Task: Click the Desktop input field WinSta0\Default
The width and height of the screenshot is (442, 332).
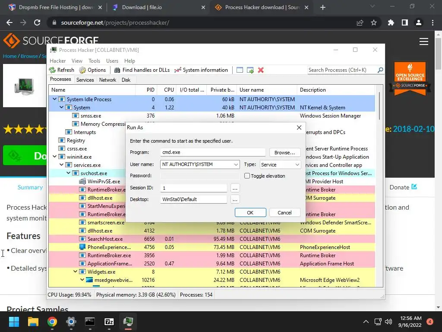Action: (194, 199)
